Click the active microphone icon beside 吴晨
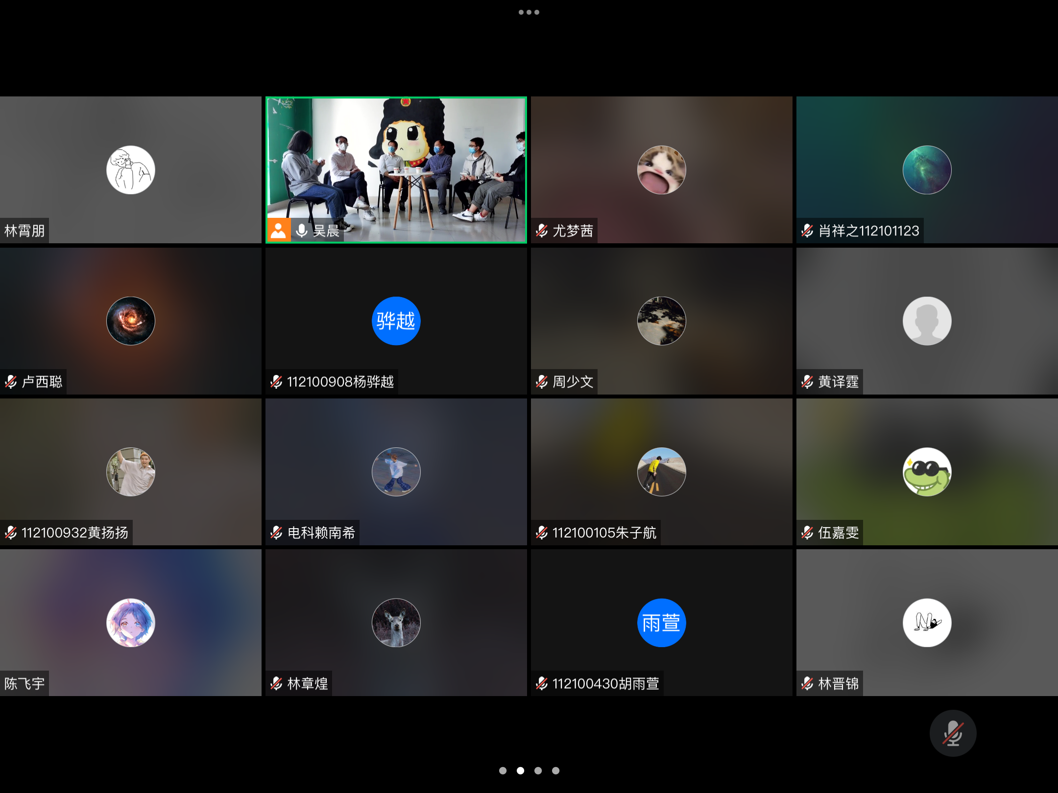1058x793 pixels. click(302, 231)
